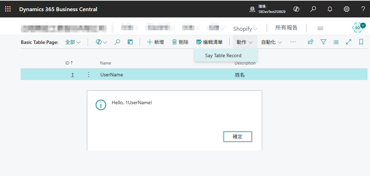This screenshot has width=370, height=176.
Task: Click the Copilot icon in top bar
Action: click(296, 9)
